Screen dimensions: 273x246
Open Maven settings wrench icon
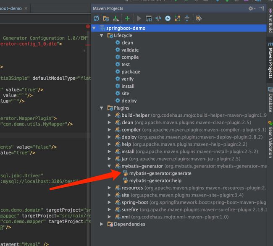pyautogui.click(x=199, y=18)
